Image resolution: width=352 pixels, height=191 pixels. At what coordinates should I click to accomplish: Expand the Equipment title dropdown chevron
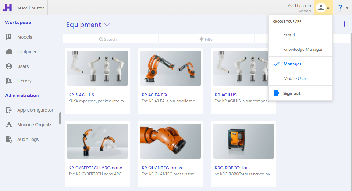107,25
